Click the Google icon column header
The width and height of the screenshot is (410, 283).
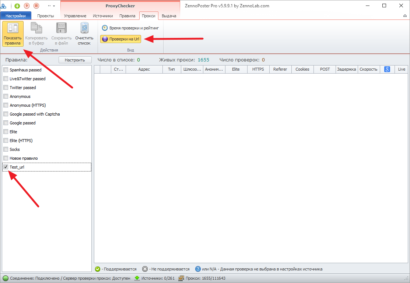[387, 69]
